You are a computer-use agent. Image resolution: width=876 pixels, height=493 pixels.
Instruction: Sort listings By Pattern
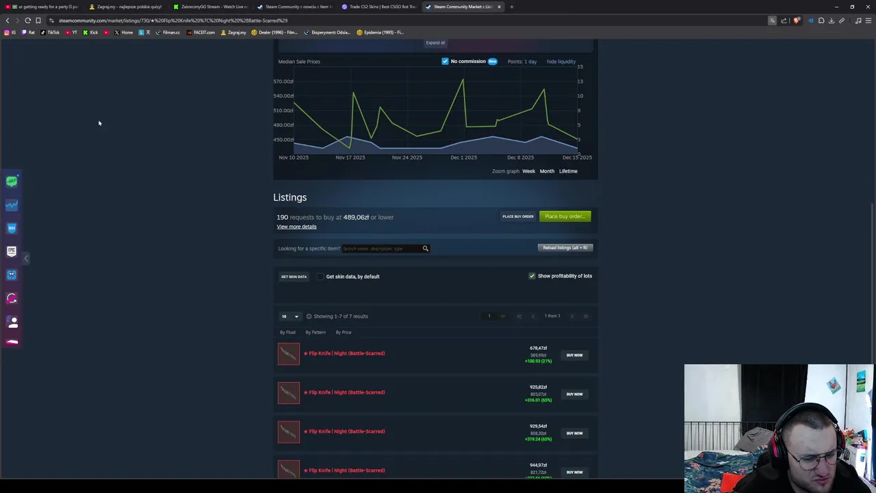[x=315, y=332]
